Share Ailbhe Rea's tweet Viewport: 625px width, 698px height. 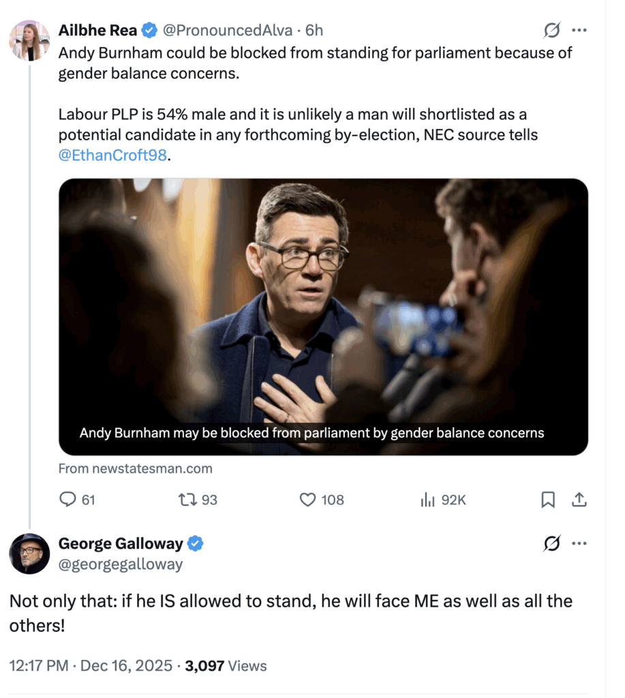click(x=579, y=500)
